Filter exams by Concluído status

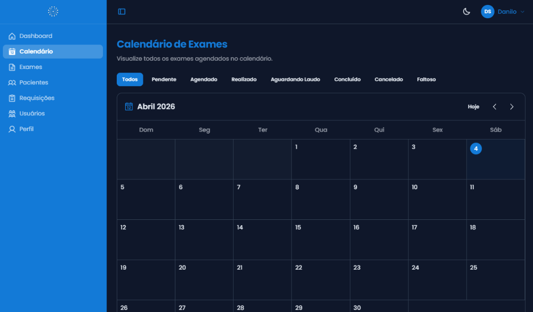pos(347,79)
